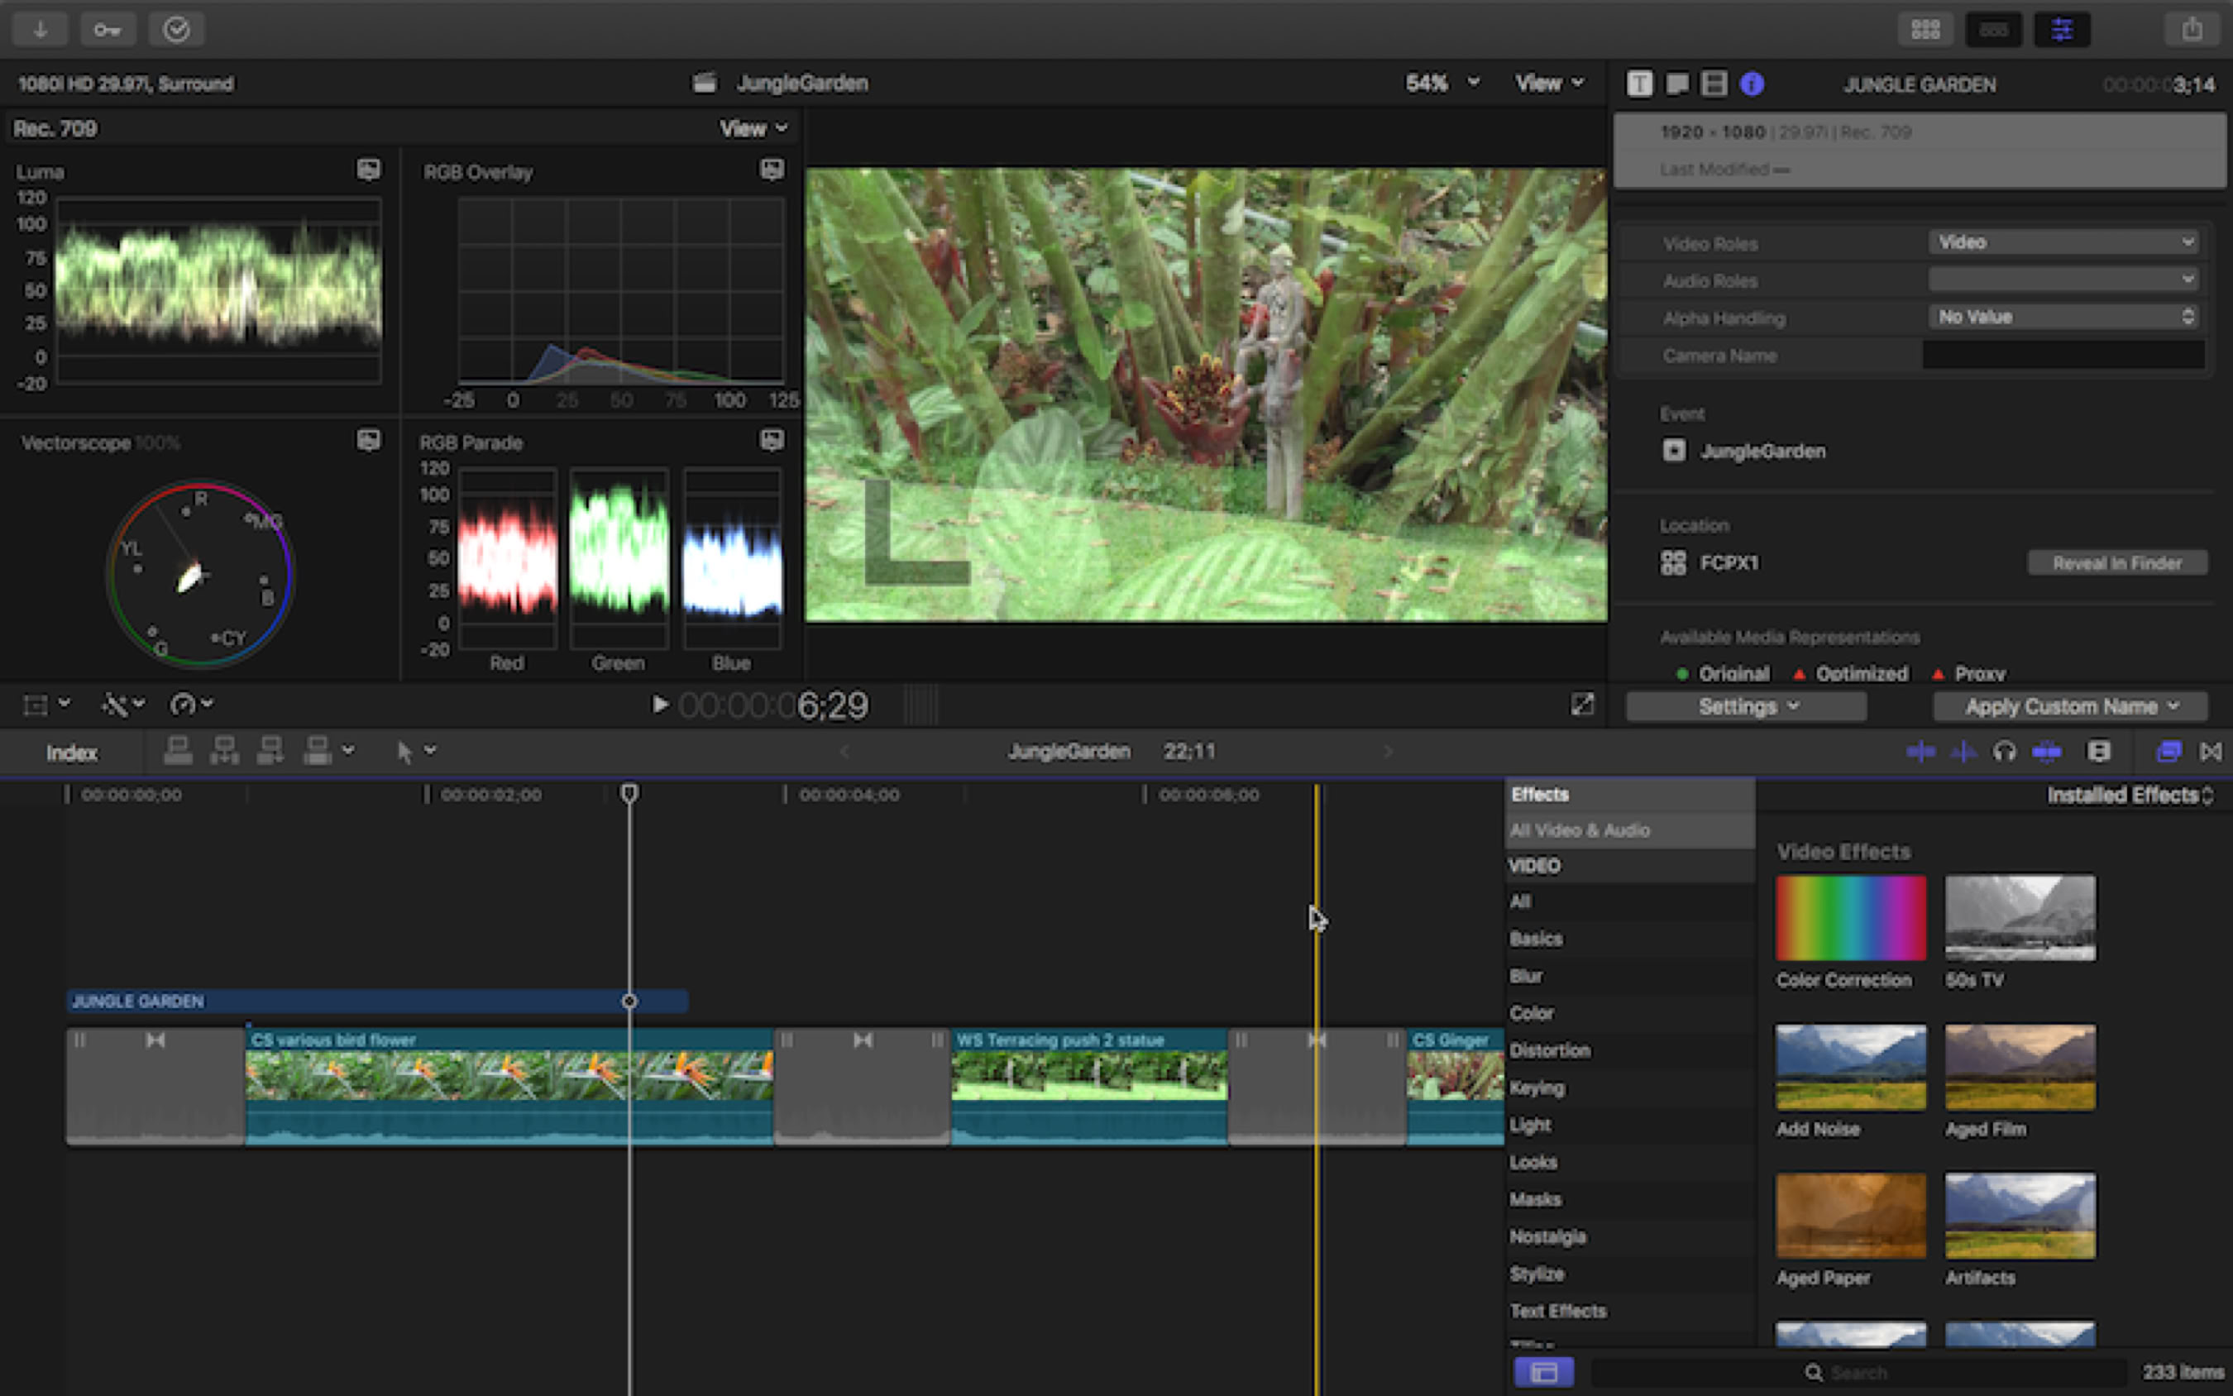
Task: Toggle skimming in the timeline toolbar
Action: 1920,752
